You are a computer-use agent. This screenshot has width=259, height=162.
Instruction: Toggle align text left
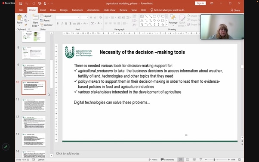[x=106, y=24]
